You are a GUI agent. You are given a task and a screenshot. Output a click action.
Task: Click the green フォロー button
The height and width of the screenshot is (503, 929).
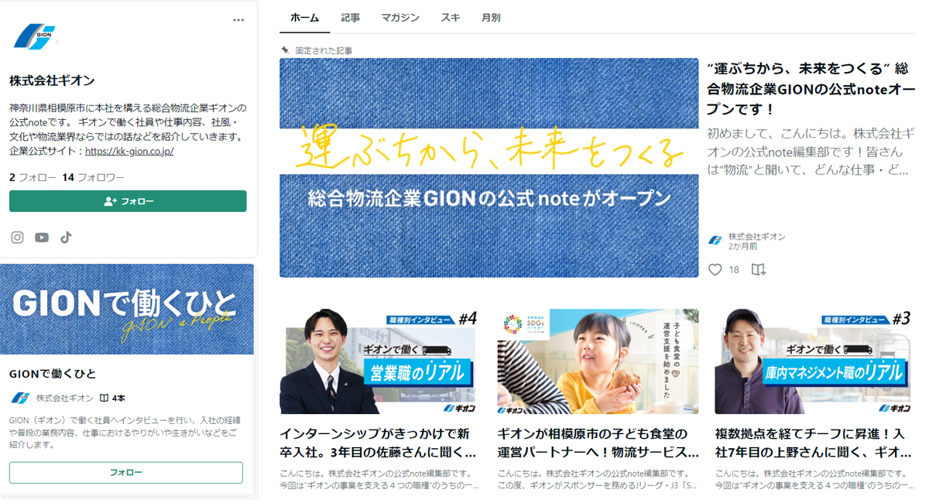(x=128, y=201)
